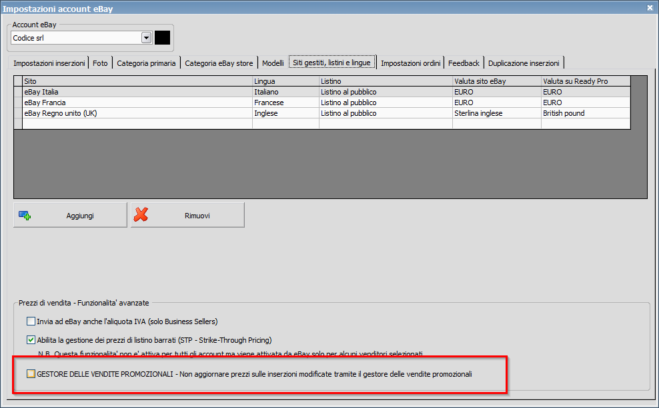Uncheck the prezzi di listino barrati STP checkbox
The image size is (659, 408).
[x=31, y=339]
